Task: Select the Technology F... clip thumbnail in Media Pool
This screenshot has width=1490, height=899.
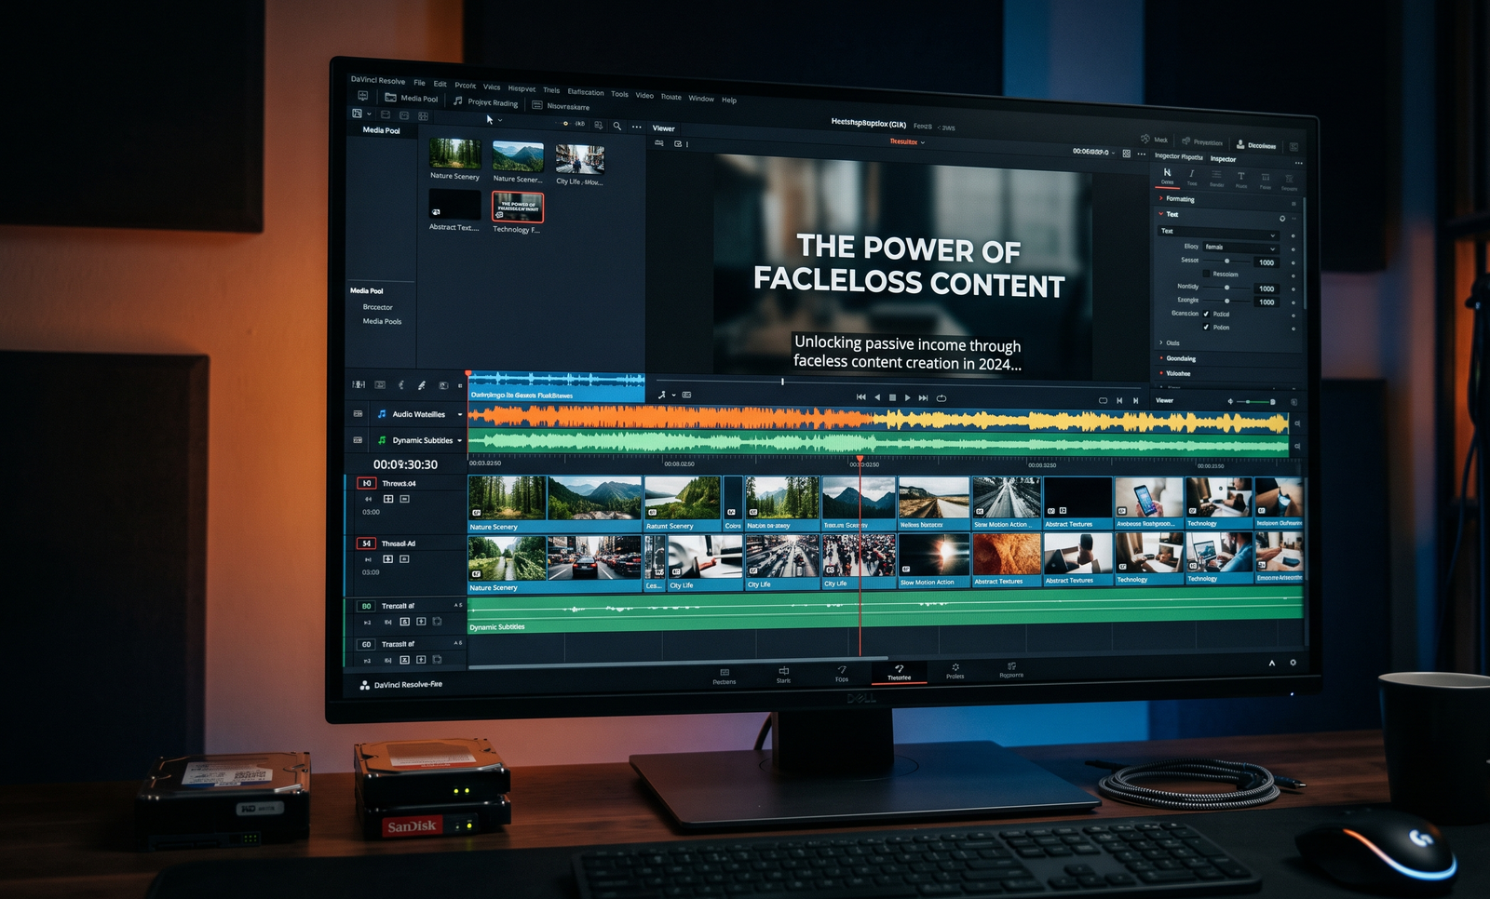Action: [517, 208]
